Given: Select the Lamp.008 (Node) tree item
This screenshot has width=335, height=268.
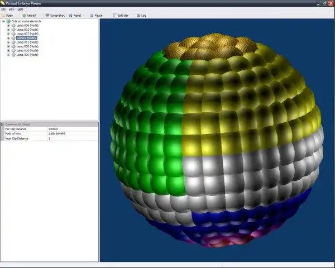Looking at the screenshot, I should point(27,46).
